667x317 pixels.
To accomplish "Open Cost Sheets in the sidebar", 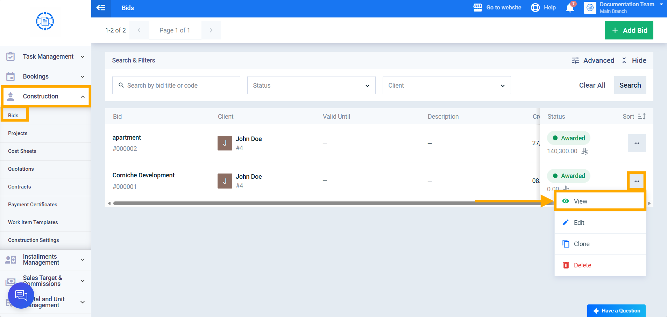I will [x=45, y=151].
